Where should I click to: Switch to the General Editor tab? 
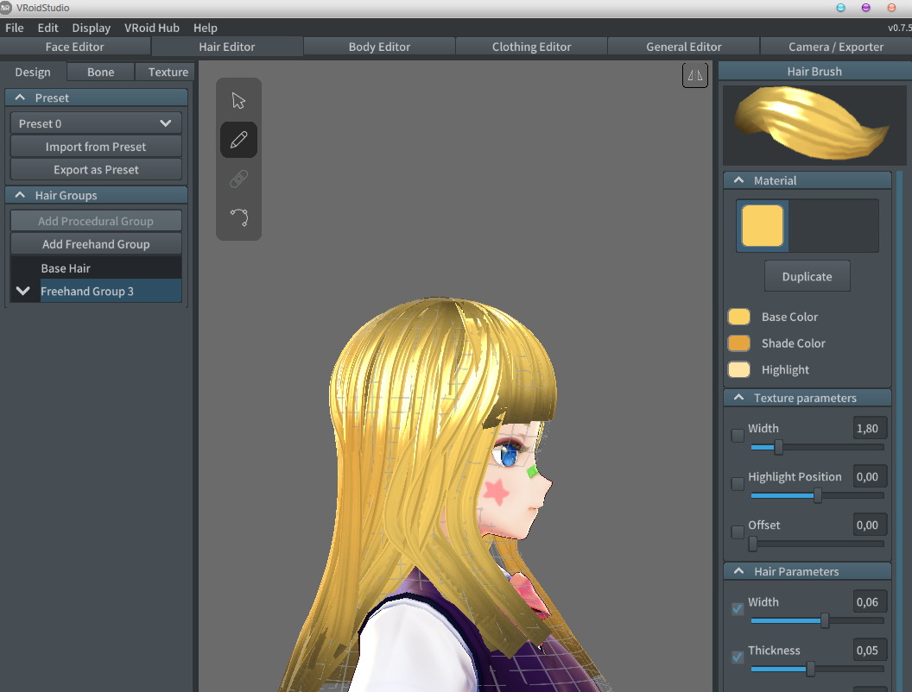point(684,47)
